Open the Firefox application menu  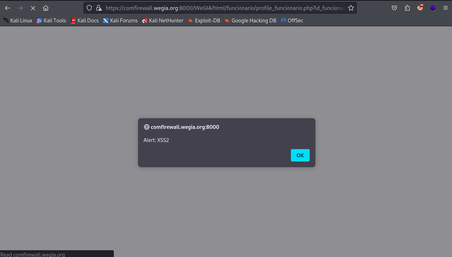coord(445,8)
